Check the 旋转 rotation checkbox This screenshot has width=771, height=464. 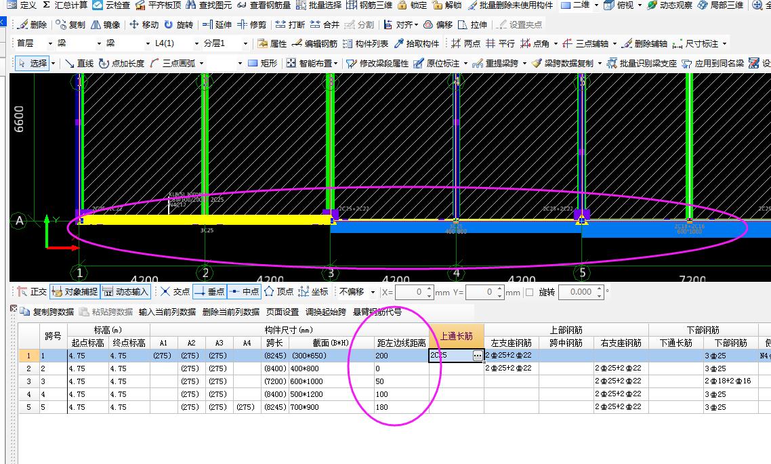point(530,293)
